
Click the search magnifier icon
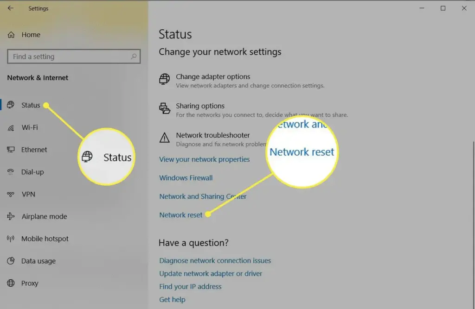coord(134,57)
